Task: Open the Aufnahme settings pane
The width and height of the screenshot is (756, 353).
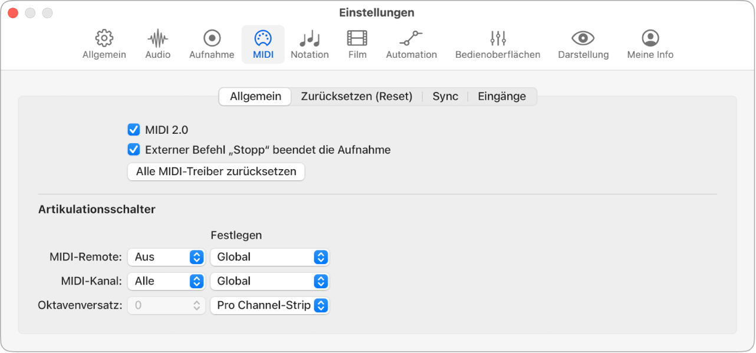Action: [211, 44]
